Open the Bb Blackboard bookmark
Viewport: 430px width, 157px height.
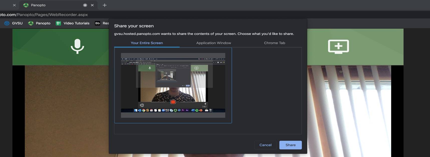(101, 23)
